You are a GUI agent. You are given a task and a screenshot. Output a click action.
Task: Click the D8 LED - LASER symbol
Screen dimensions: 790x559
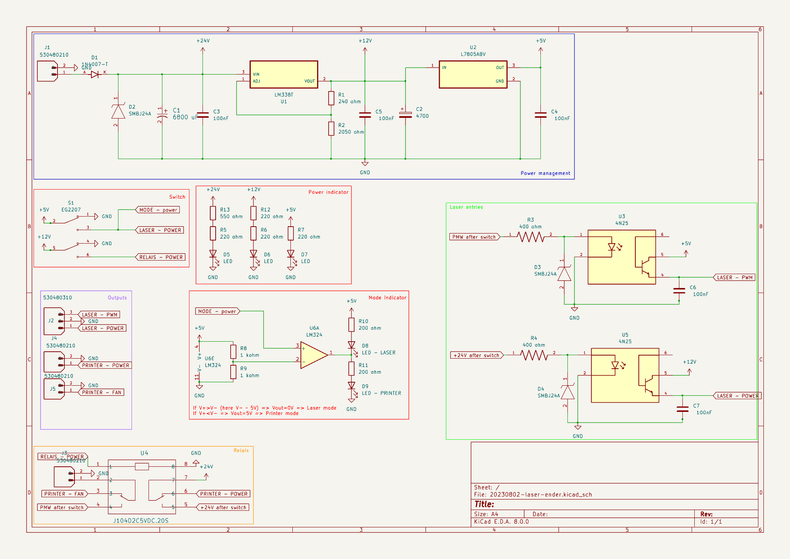tap(351, 345)
